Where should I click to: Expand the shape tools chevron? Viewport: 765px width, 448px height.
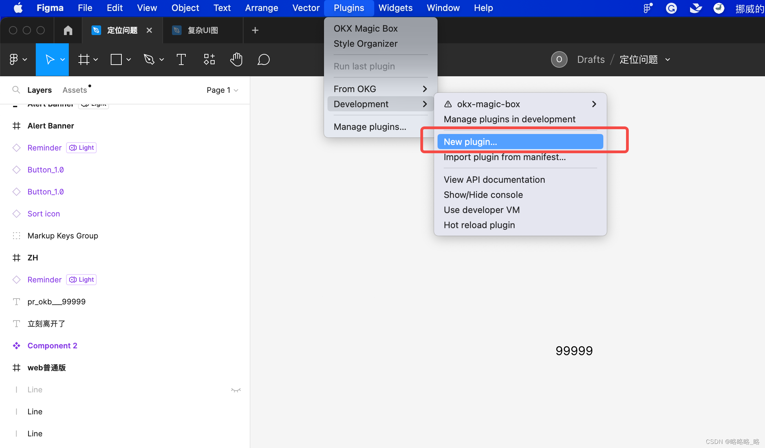(129, 59)
